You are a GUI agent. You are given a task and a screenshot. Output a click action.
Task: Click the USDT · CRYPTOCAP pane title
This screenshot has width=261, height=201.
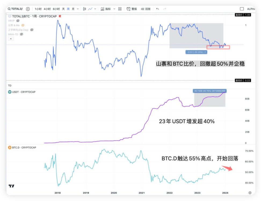(24, 92)
